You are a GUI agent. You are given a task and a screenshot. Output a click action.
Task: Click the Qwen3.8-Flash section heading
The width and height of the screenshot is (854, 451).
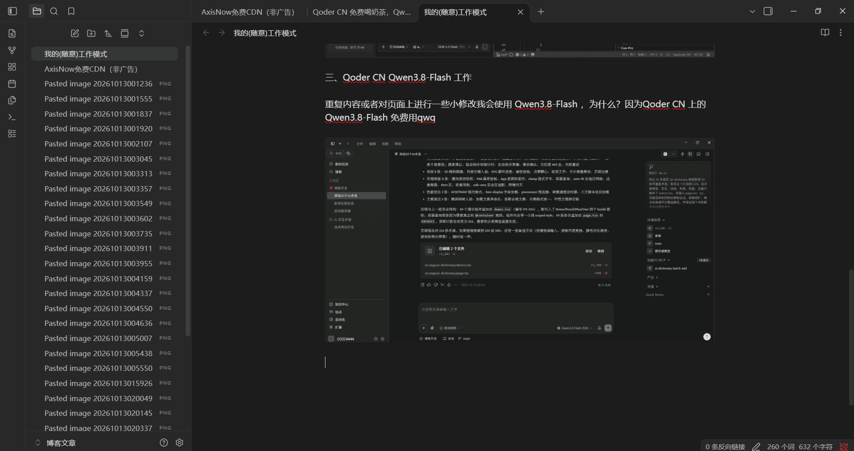point(399,77)
